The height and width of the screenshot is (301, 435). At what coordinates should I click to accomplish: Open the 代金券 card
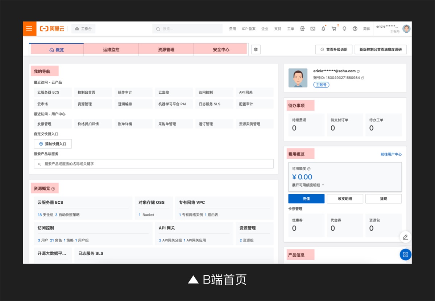(345, 225)
